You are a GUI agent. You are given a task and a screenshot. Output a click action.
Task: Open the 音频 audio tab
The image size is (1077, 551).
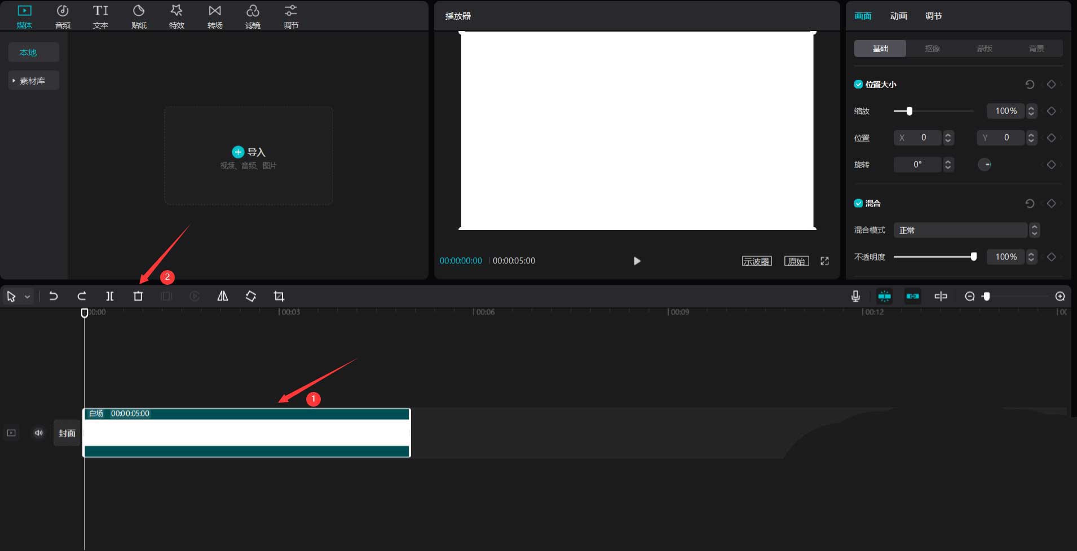(x=63, y=16)
